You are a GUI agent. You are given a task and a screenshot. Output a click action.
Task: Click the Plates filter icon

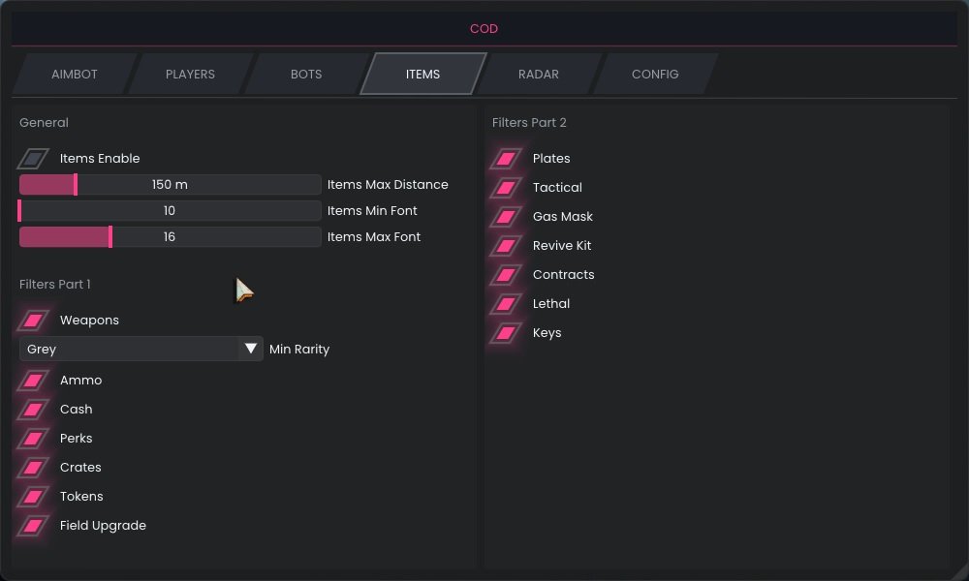[505, 158]
